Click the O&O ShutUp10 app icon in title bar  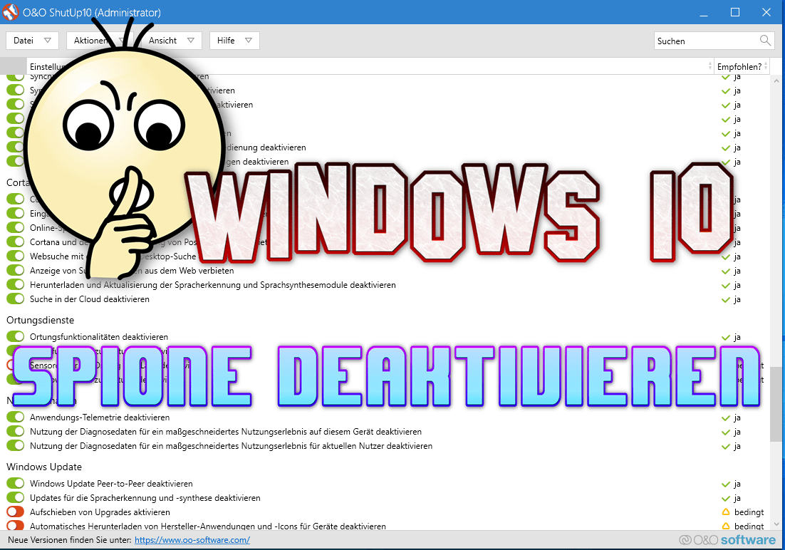pos(10,12)
